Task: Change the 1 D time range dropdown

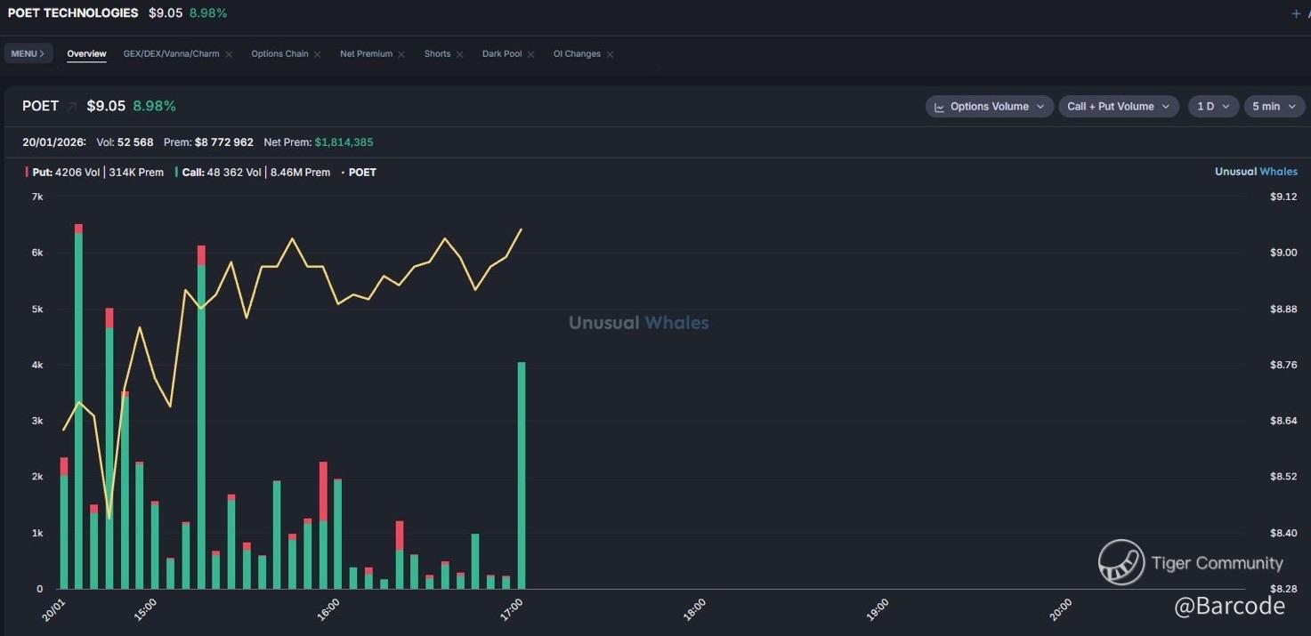Action: (1213, 107)
